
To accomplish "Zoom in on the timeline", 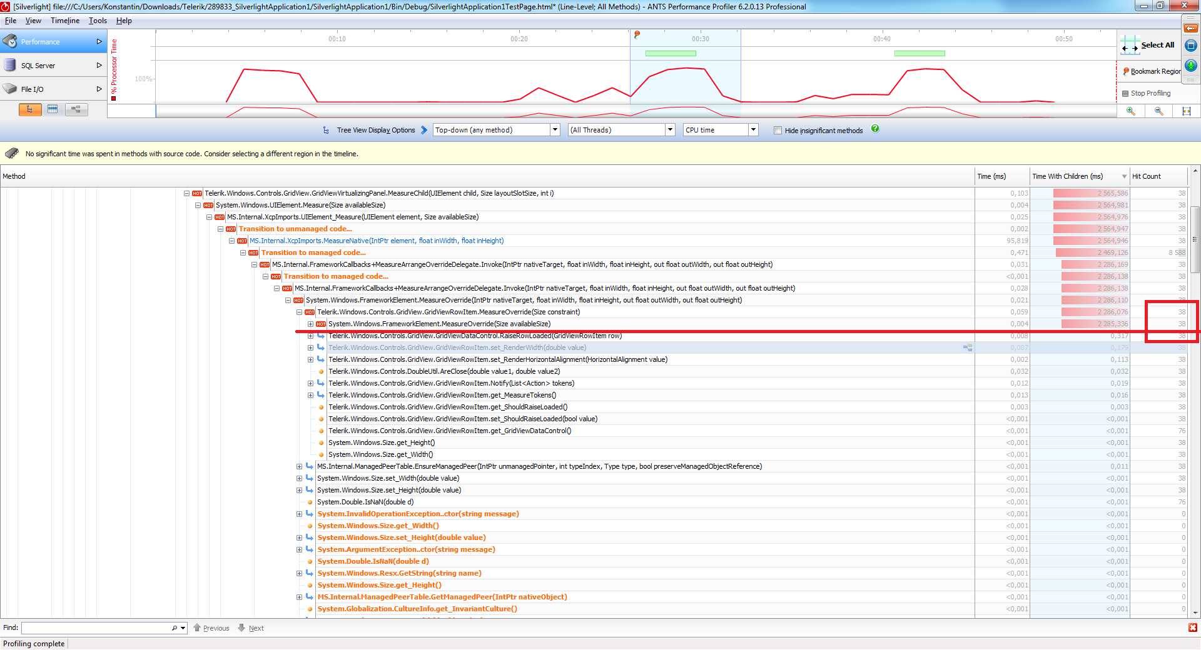I will tap(1131, 111).
